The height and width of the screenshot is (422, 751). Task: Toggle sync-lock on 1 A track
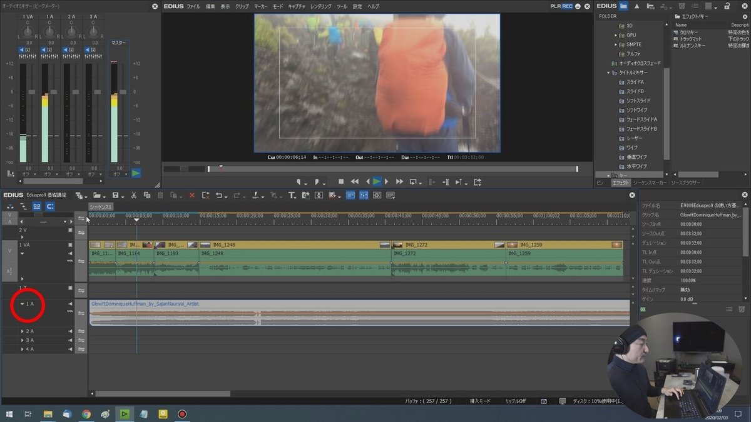pyautogui.click(x=81, y=313)
